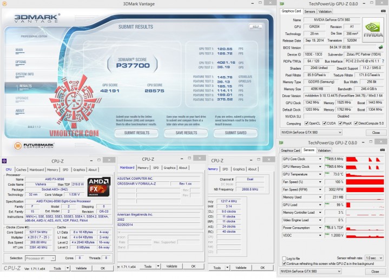Switch to Graphics Card tab in lower GPU-Z window
Viewport: 389px width, 279px height.
coord(290,150)
